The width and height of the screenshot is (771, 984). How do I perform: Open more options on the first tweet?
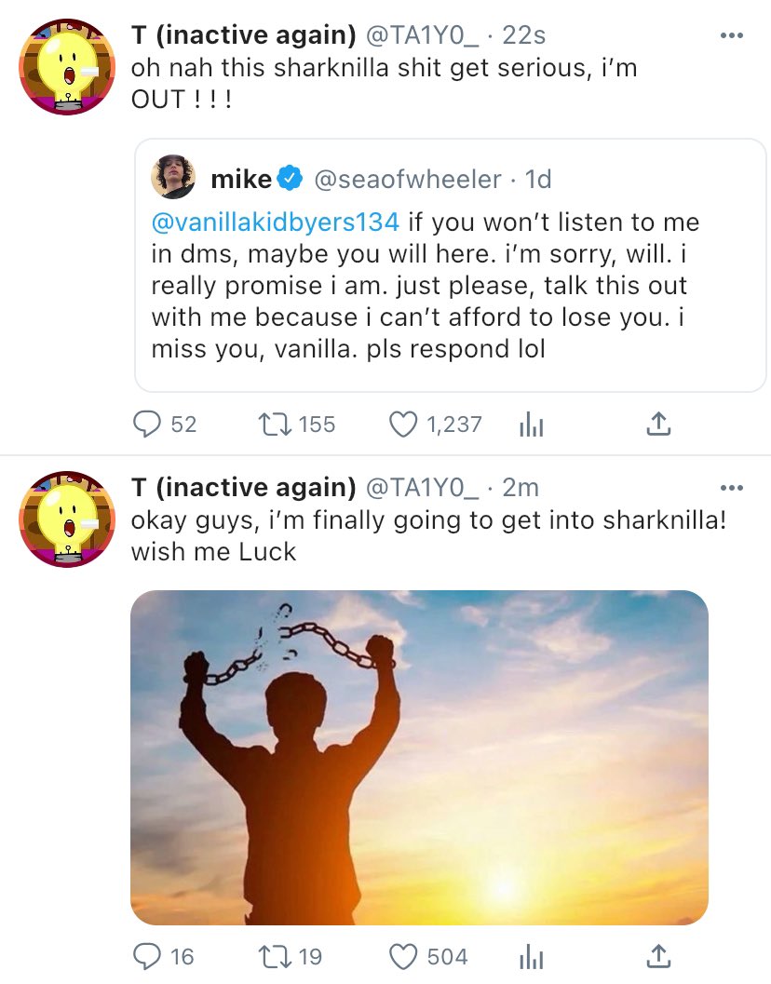(x=732, y=35)
